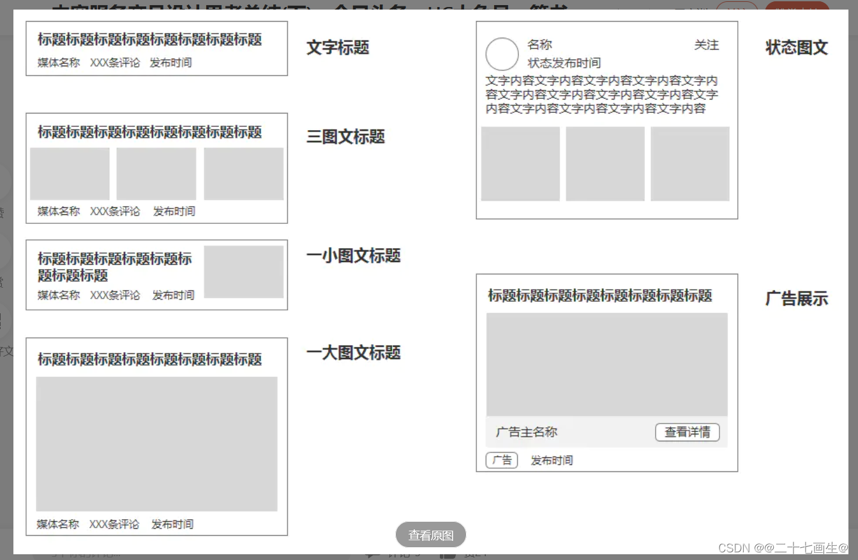The image size is (858, 560).
Task: Click the bold title in the ad card
Action: pyautogui.click(x=600, y=295)
